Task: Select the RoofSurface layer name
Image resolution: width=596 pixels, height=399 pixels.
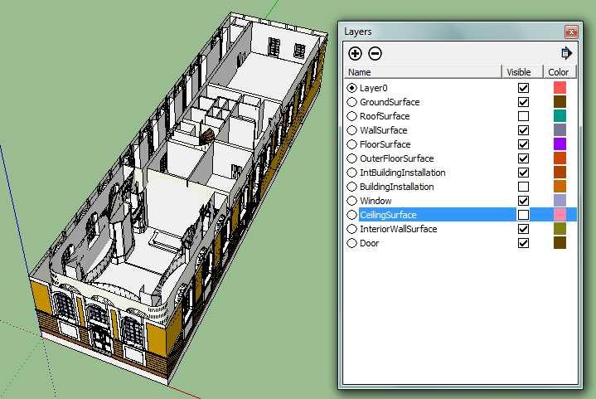Action: click(385, 116)
